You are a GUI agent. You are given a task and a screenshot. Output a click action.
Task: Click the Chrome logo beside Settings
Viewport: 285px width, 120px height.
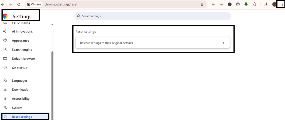click(5, 16)
